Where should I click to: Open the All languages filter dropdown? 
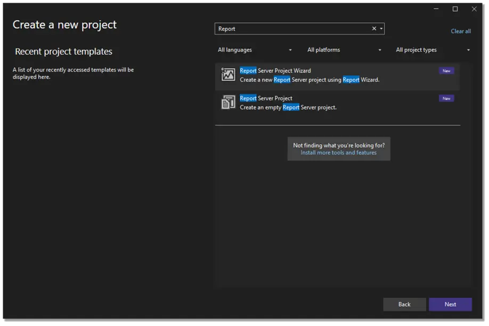(255, 50)
